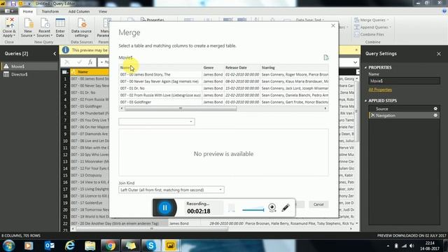
Task: Click the save icon in title bar
Action: tap(13, 3)
